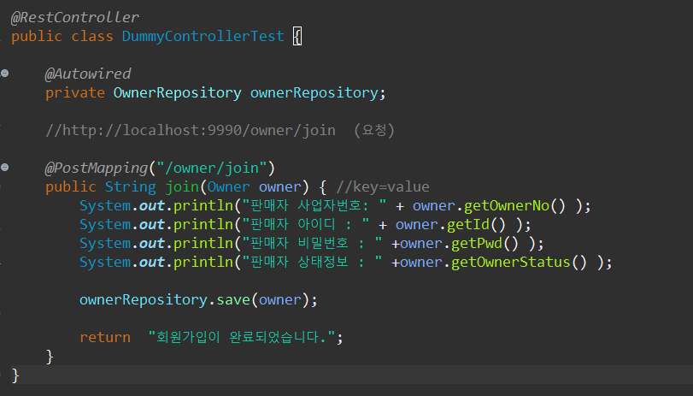Click getId() method call
Screen dimensions: 693x396
point(476,224)
